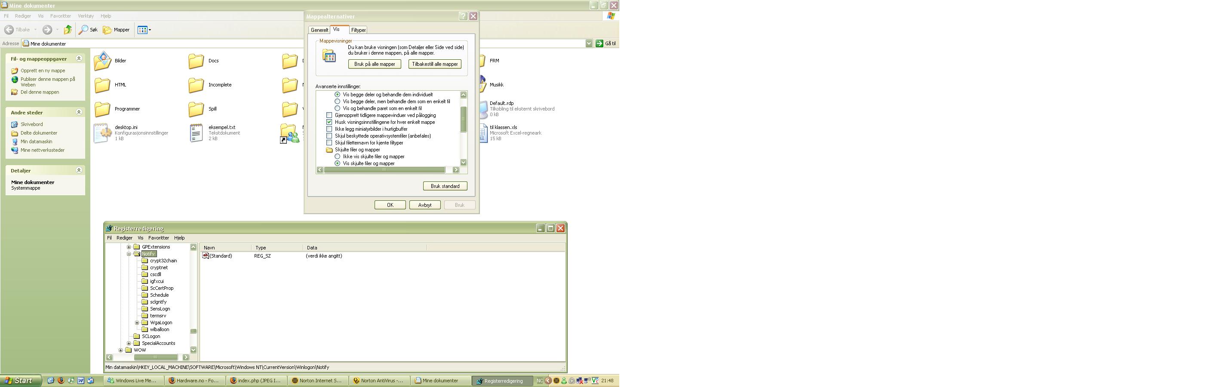Select the eksempel.txt file icon
This screenshot has height=387, width=1211.
[x=196, y=133]
